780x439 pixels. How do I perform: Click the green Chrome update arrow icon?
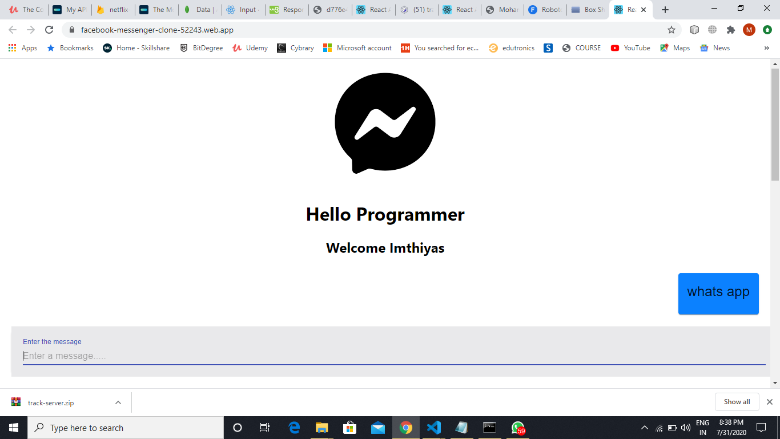pyautogui.click(x=767, y=30)
